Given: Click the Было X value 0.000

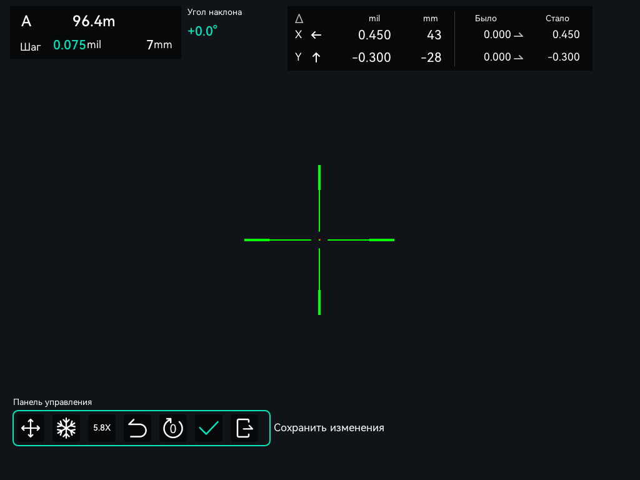Looking at the screenshot, I should 497,35.
